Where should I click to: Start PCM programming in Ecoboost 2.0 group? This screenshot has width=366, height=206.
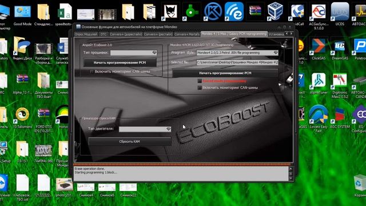pos(120,62)
